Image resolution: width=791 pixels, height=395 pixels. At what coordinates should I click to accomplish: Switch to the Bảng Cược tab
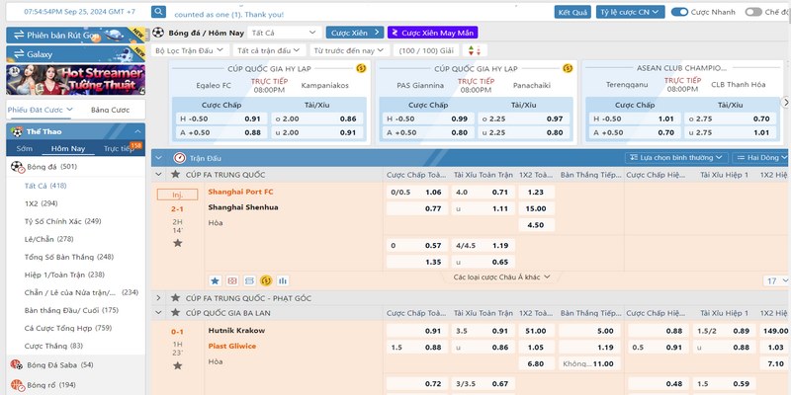110,110
